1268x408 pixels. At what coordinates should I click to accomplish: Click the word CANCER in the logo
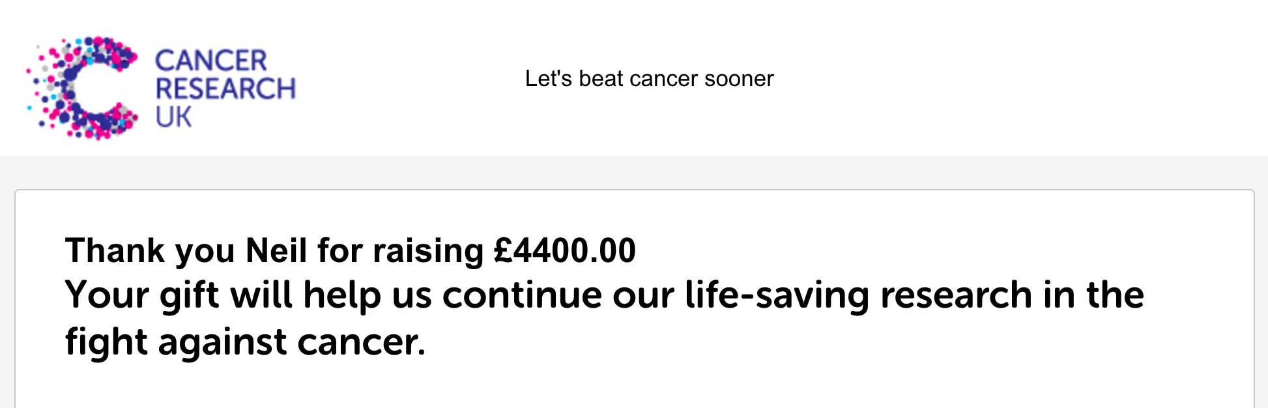tap(210, 61)
